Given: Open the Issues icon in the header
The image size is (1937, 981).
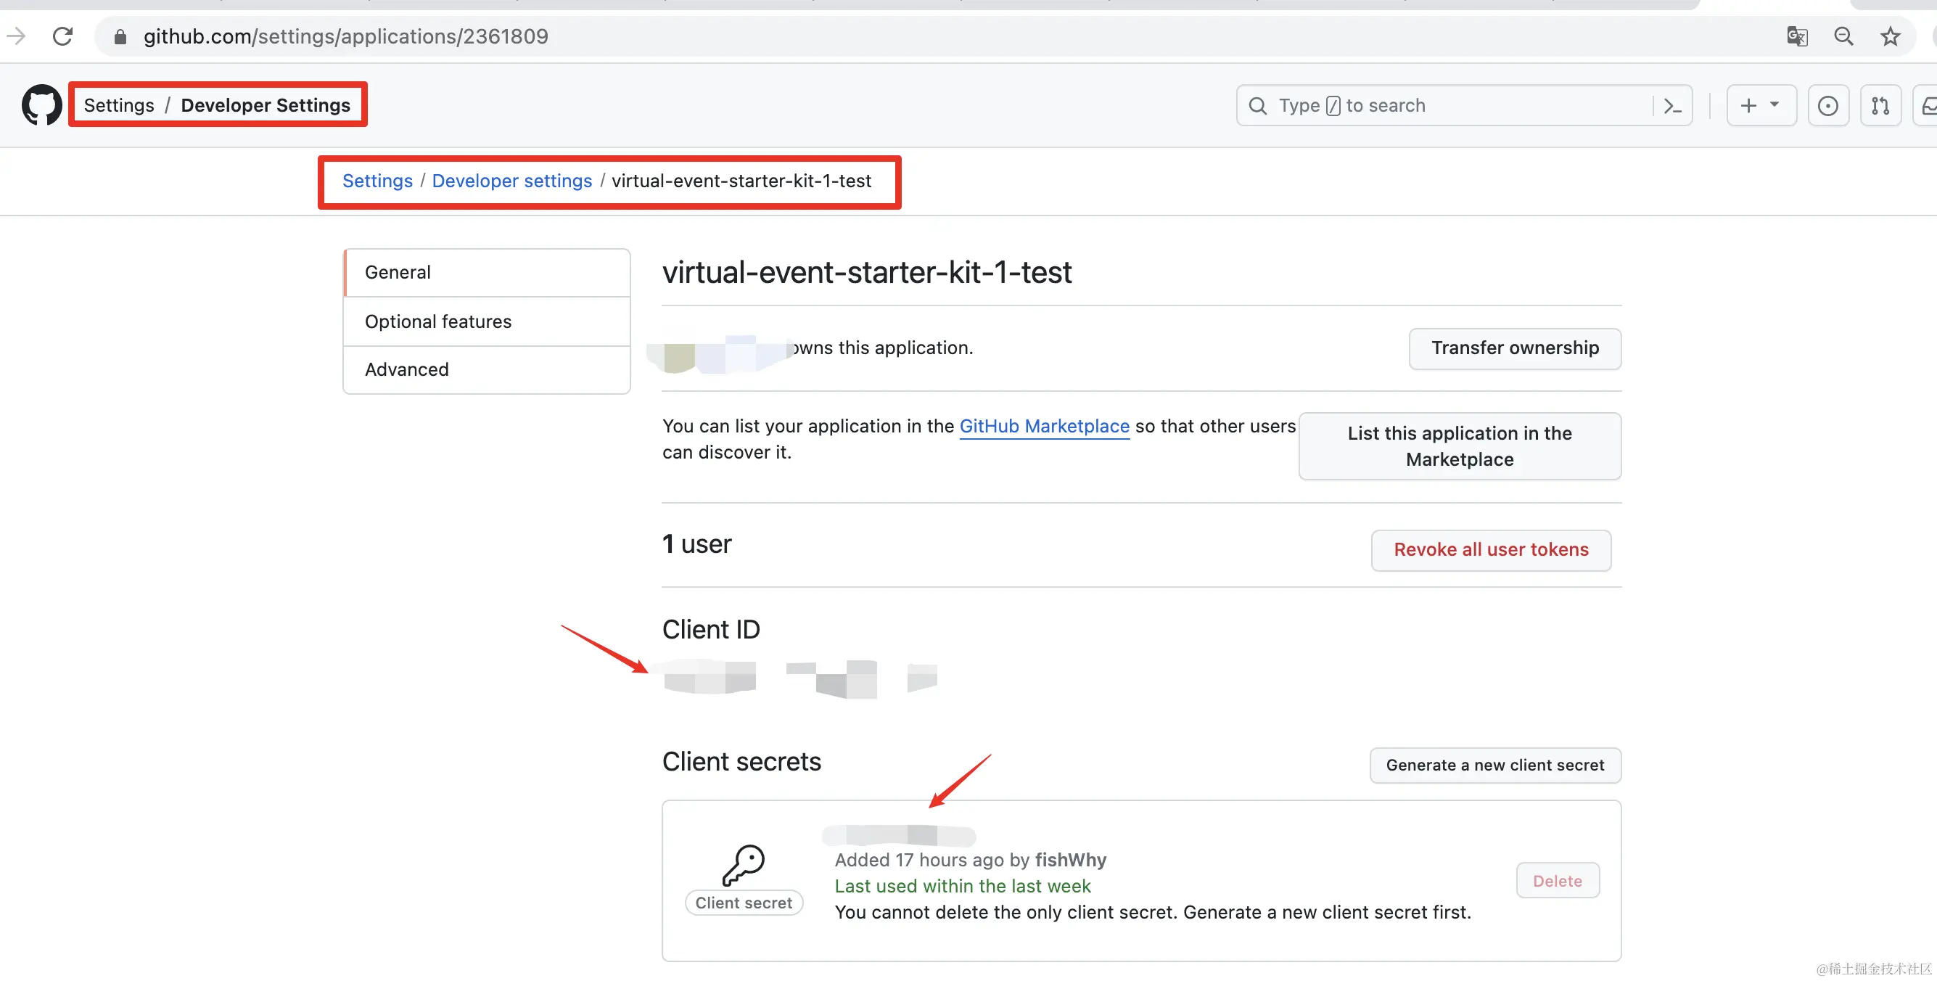Looking at the screenshot, I should tap(1827, 106).
